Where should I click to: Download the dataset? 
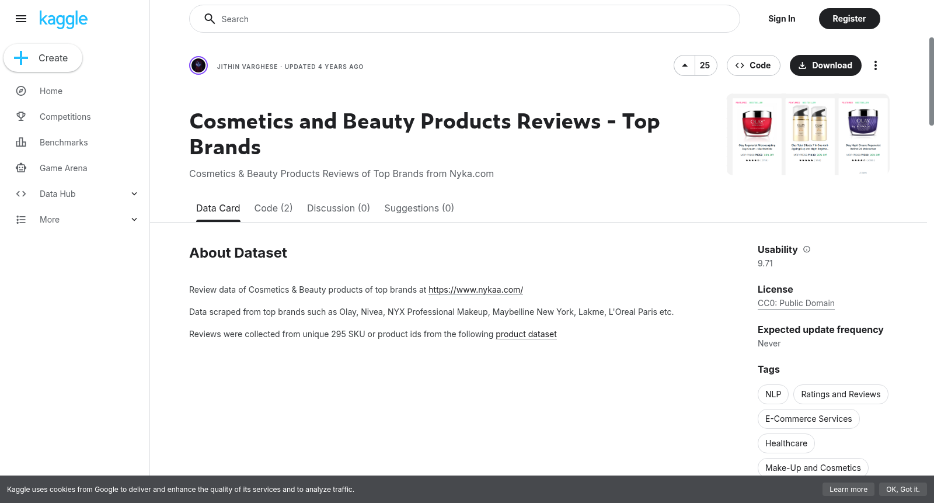(x=825, y=65)
